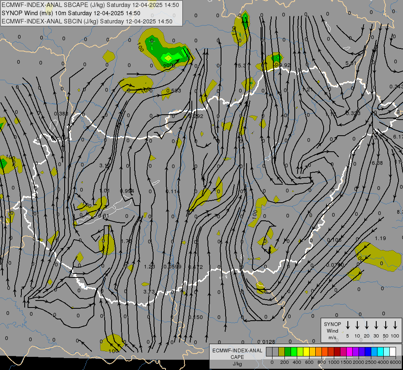The width and height of the screenshot is (403, 370).
Task: Click the 100 m/s wind arrow in legend
Action: 395,325
